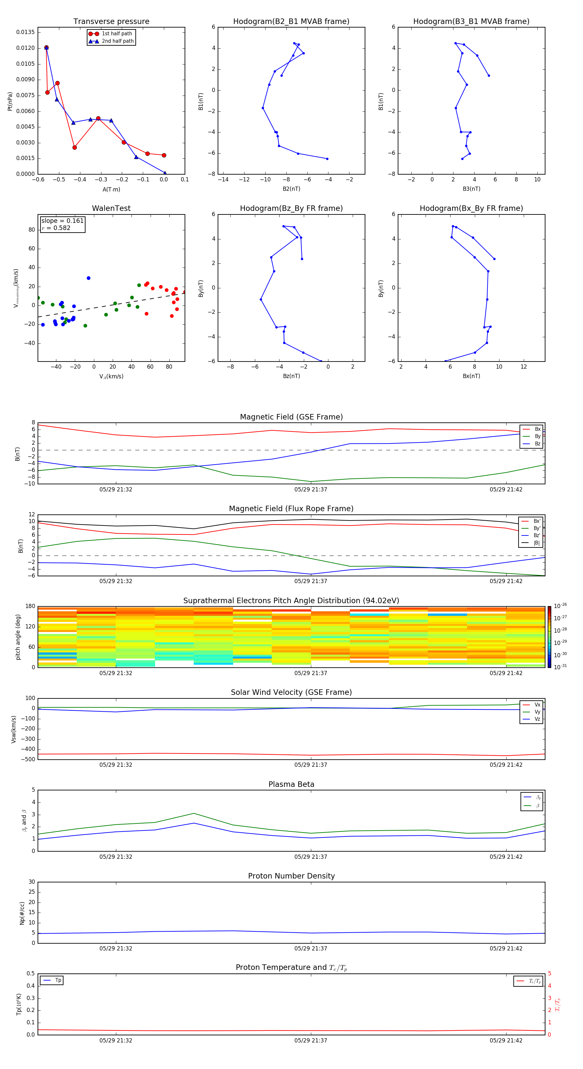Click the 'Hodogram(Bx_By FR frame)' title

[x=471, y=208]
